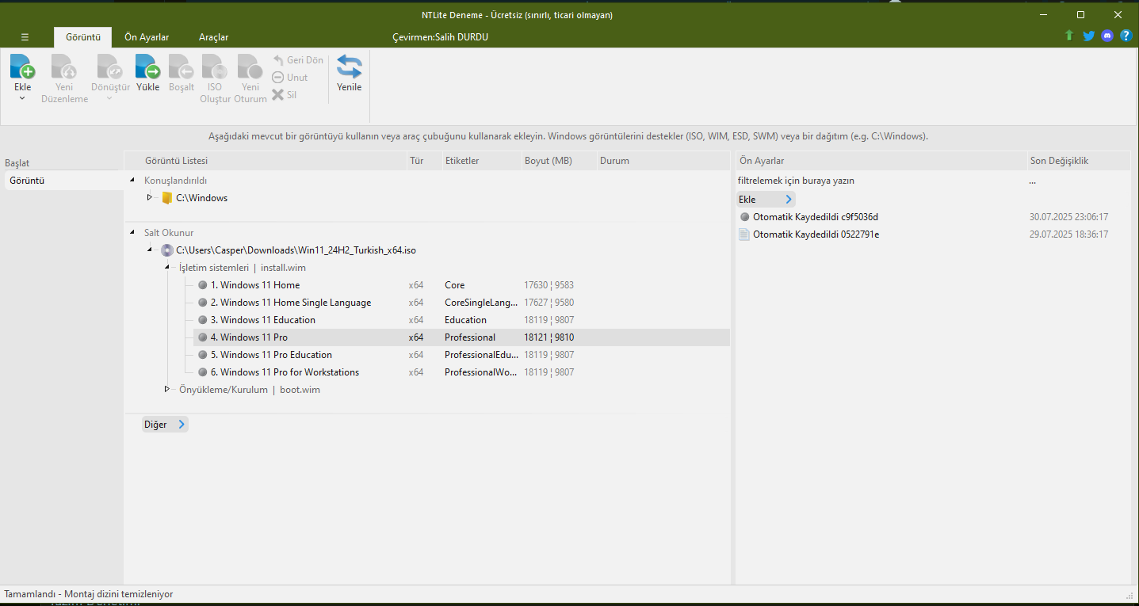This screenshot has height=606, width=1139.
Task: Expand the Diğer section chevron
Action: 182,425
